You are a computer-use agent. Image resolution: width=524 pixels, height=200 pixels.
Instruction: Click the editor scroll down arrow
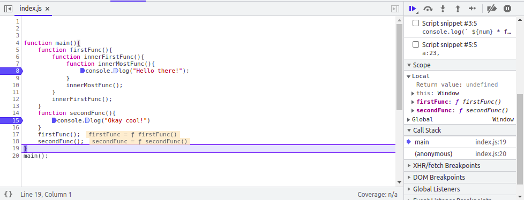pos(399,182)
